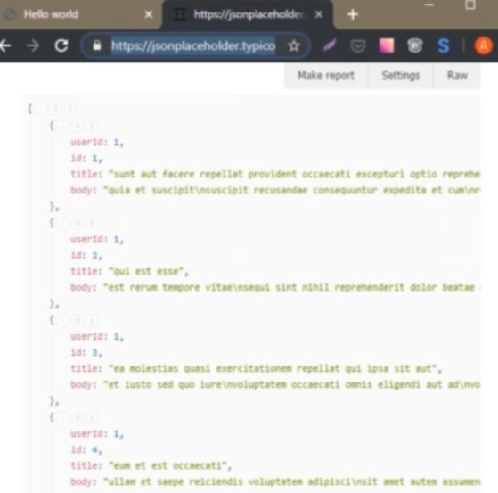Open the W shield extension

(415, 45)
